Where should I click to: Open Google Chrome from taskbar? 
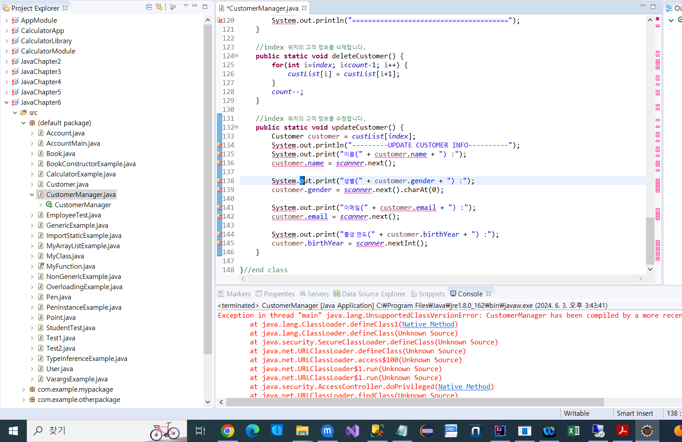tap(228, 431)
